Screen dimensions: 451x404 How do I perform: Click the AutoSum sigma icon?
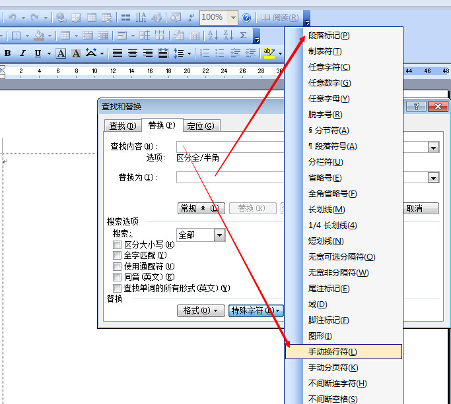coord(244,36)
